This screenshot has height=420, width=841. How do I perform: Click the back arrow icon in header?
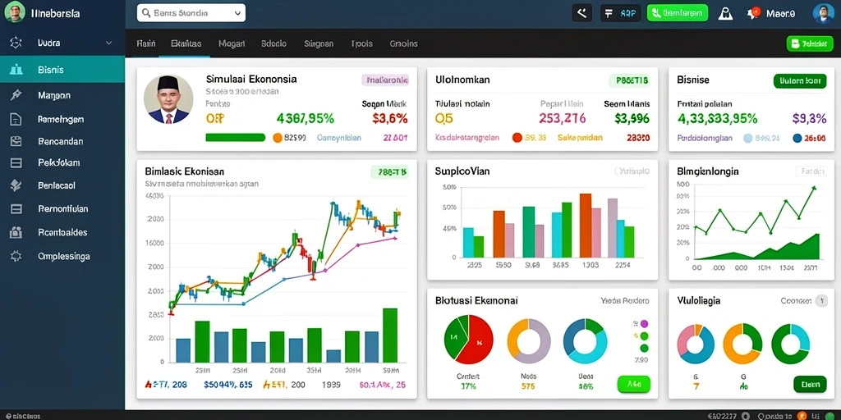582,13
